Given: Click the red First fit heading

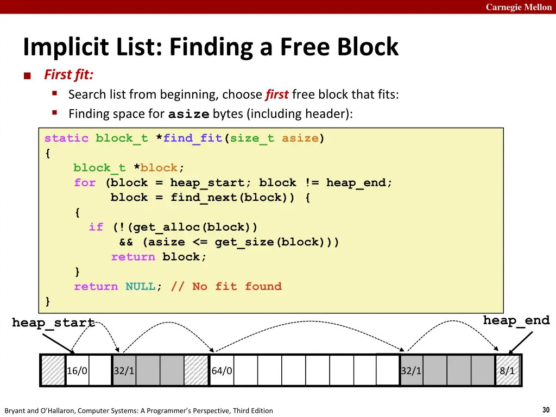Looking at the screenshot, I should tap(68, 75).
